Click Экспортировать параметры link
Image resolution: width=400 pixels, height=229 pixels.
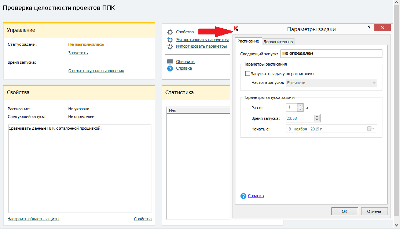(x=202, y=40)
